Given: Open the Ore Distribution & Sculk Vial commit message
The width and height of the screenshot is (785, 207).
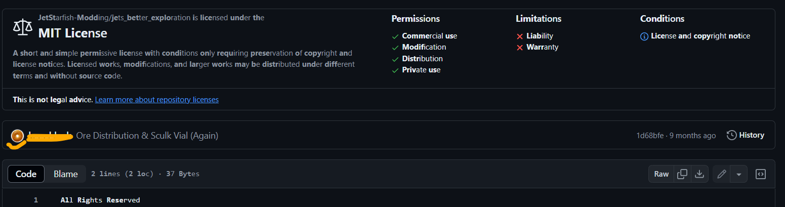Looking at the screenshot, I should 147,136.
